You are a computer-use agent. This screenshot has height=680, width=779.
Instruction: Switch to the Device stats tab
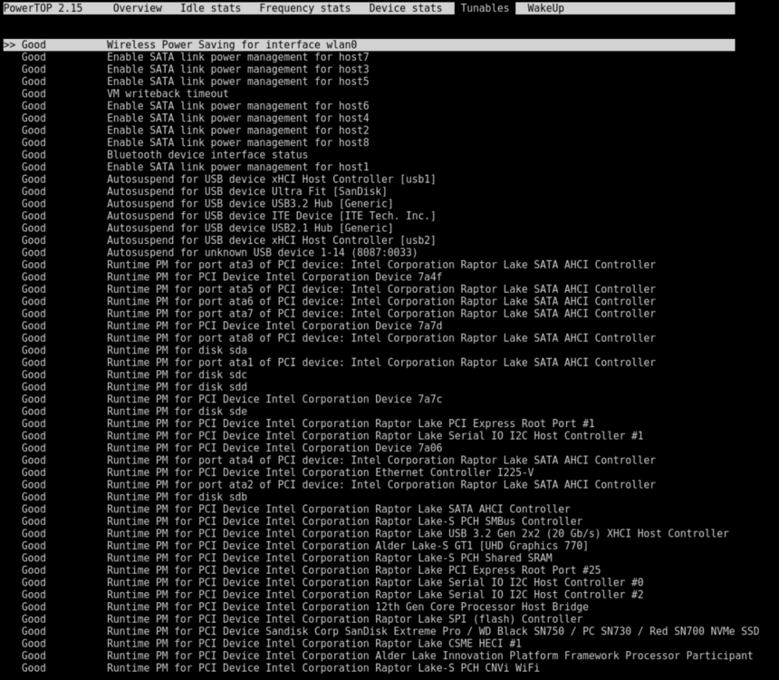click(x=405, y=8)
